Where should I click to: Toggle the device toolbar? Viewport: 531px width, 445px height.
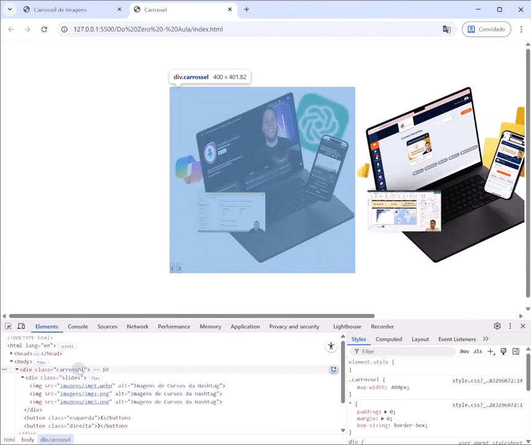21,326
